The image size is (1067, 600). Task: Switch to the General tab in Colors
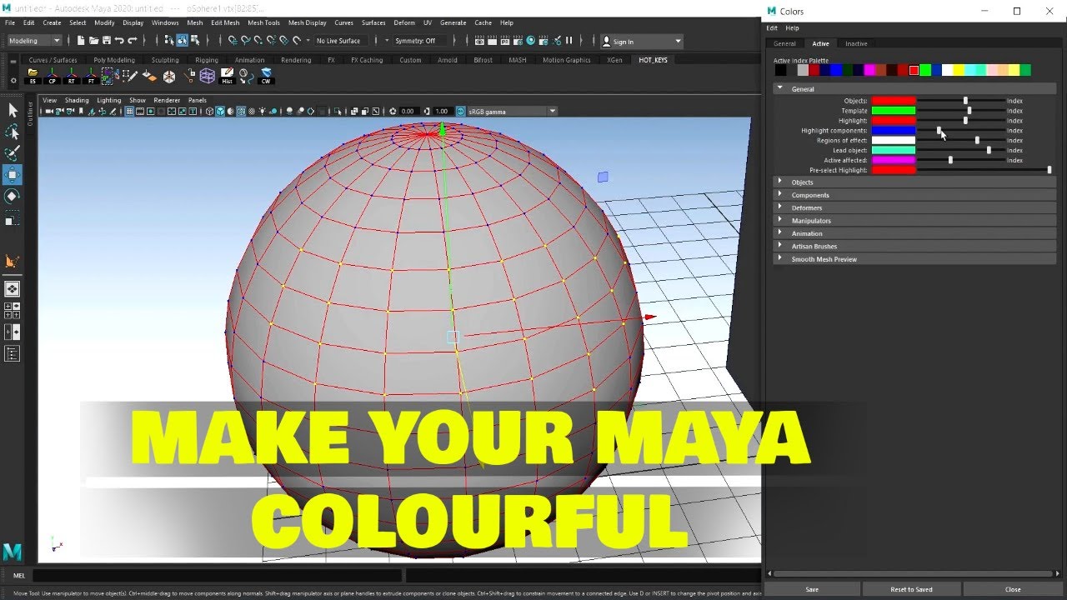click(784, 43)
